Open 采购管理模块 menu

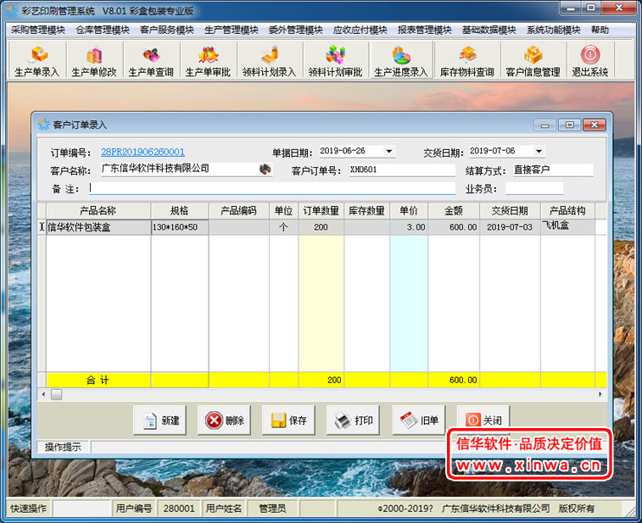tap(38, 30)
